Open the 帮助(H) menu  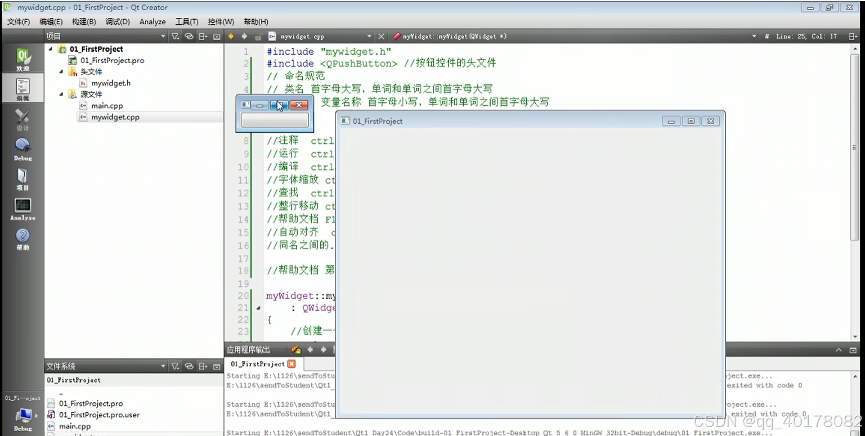[256, 21]
